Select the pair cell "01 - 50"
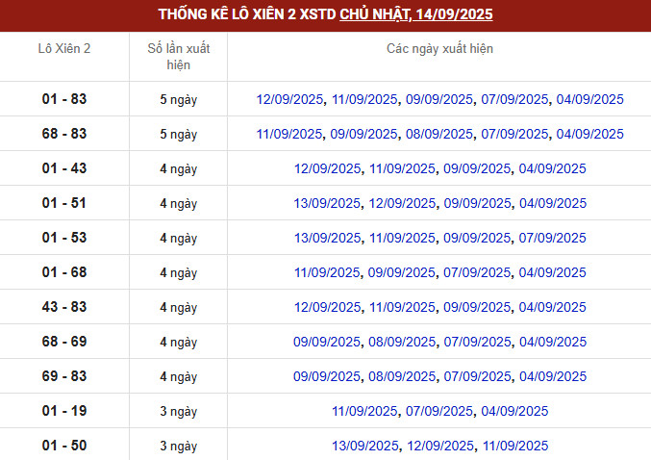 pos(64,446)
